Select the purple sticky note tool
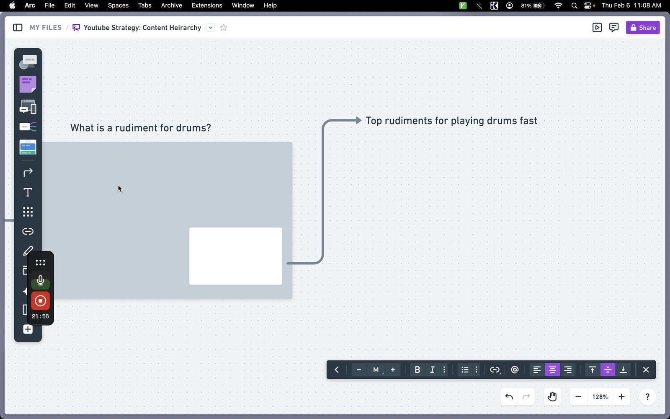 point(28,84)
